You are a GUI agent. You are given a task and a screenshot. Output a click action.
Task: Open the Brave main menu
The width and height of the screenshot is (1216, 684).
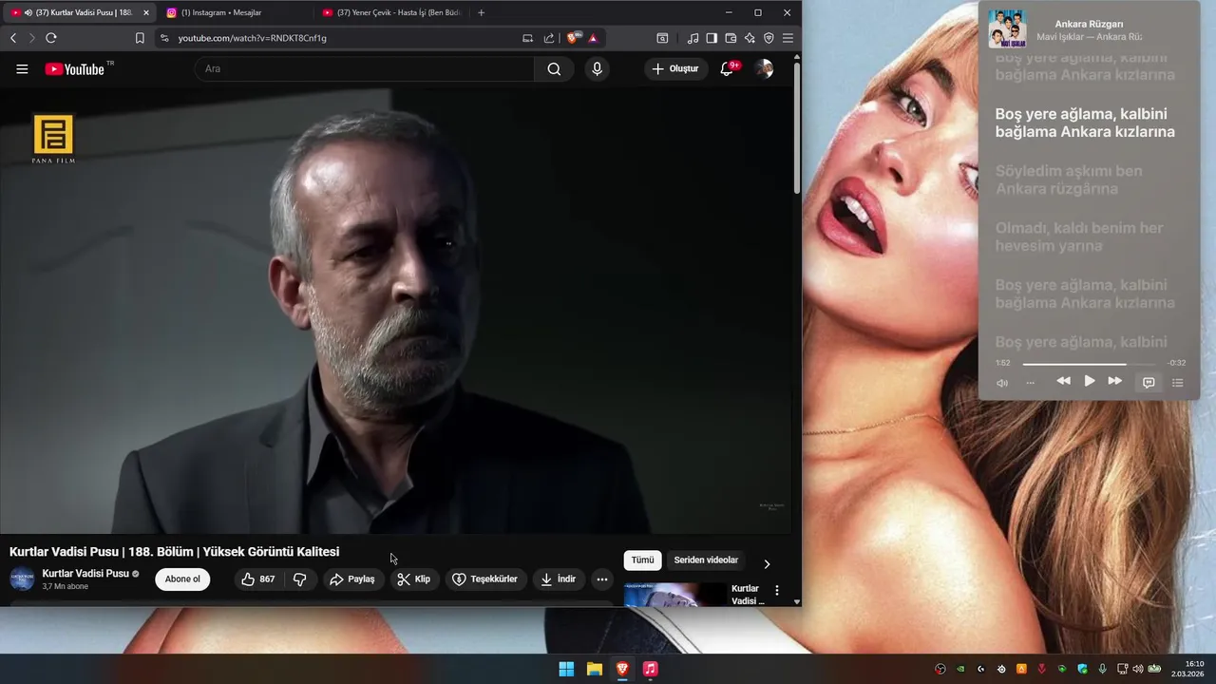coord(788,38)
